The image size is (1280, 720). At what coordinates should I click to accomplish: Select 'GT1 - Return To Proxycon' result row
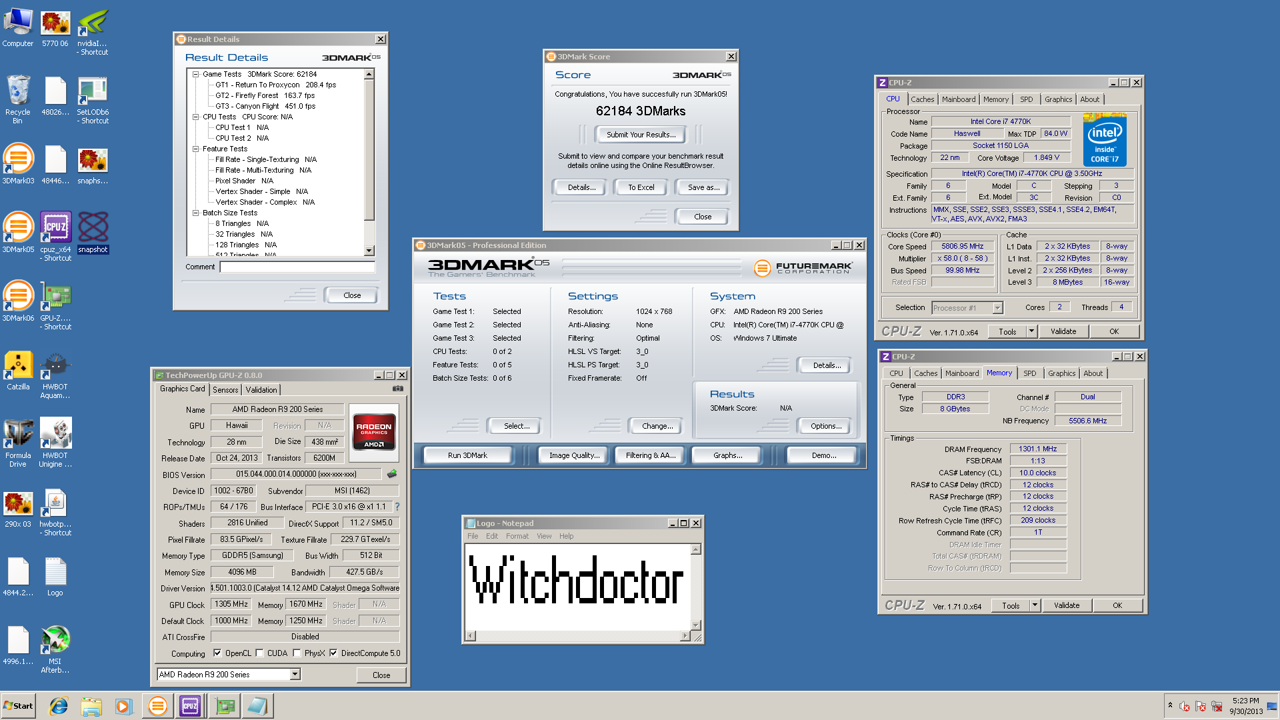275,85
